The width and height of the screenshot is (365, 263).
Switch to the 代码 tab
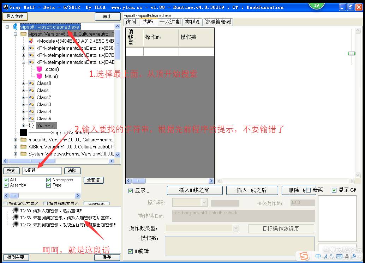(148, 22)
